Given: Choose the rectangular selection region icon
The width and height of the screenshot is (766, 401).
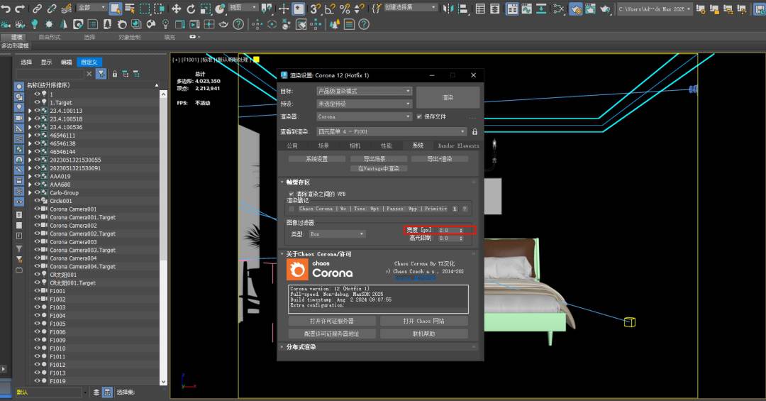Looking at the screenshot, I should pos(145,9).
